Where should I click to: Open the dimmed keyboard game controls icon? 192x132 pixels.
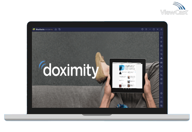coord(161,50)
